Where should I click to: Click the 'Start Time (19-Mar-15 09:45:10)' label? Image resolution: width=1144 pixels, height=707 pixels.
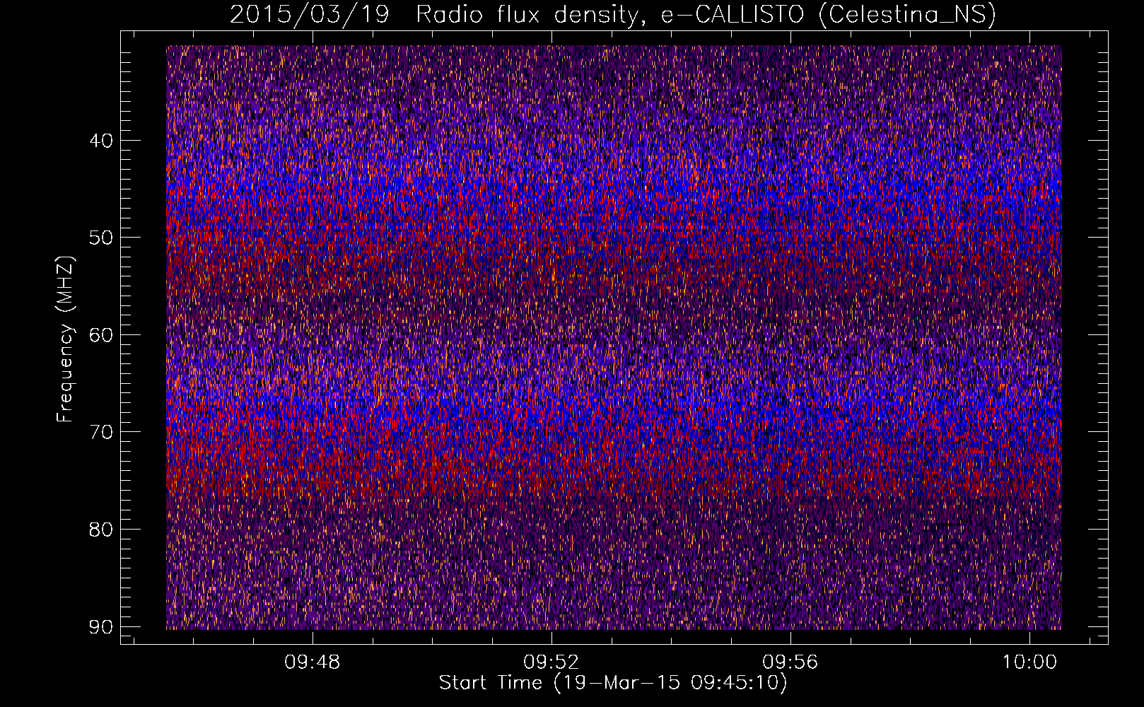613,683
